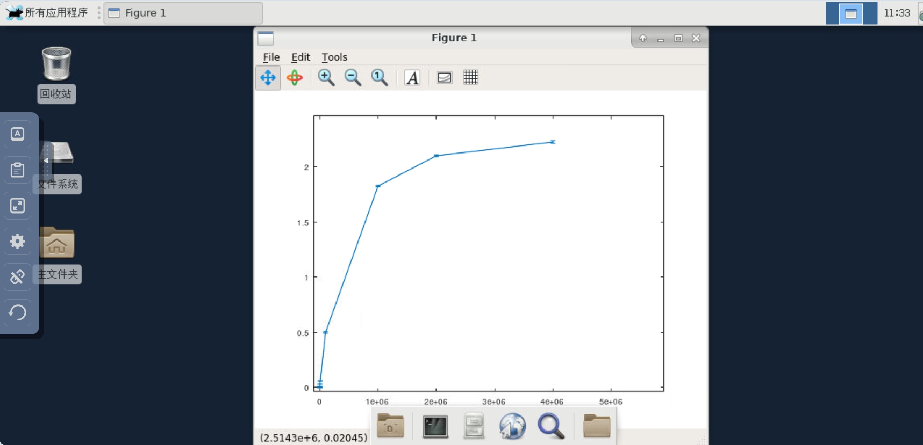The width and height of the screenshot is (923, 445).
Task: Launch the terminal from the dock
Action: click(x=435, y=427)
